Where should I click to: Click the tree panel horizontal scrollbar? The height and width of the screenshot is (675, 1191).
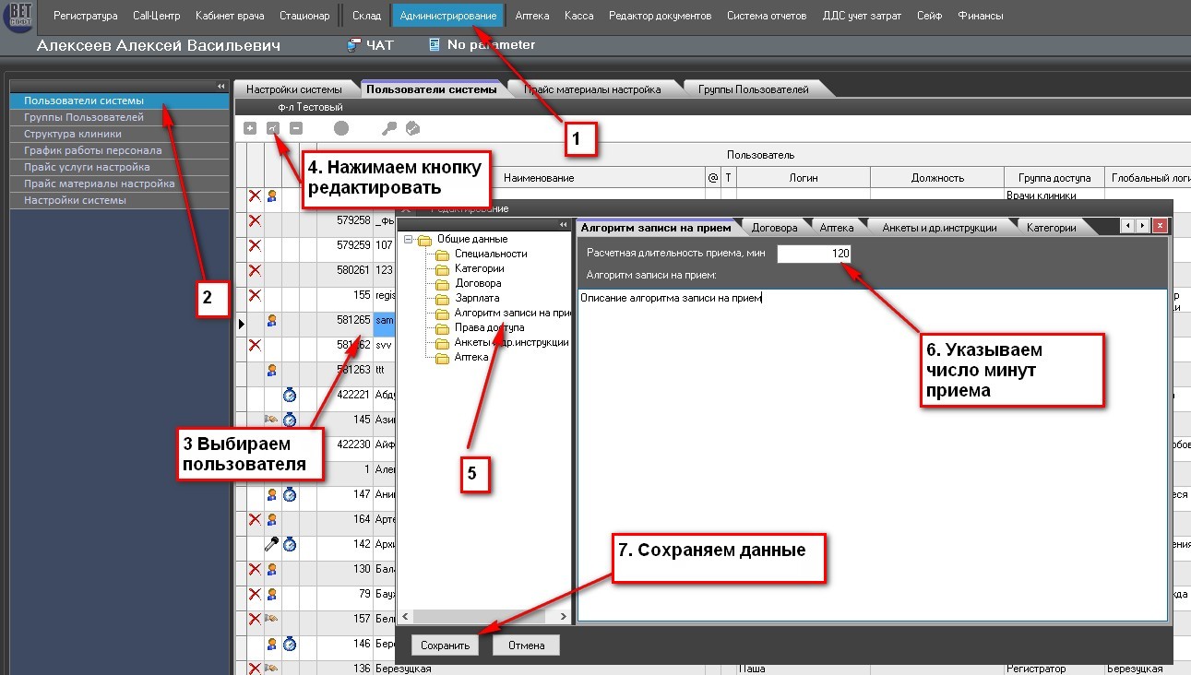488,616
